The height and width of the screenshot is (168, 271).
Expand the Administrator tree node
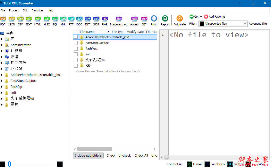point(2,45)
